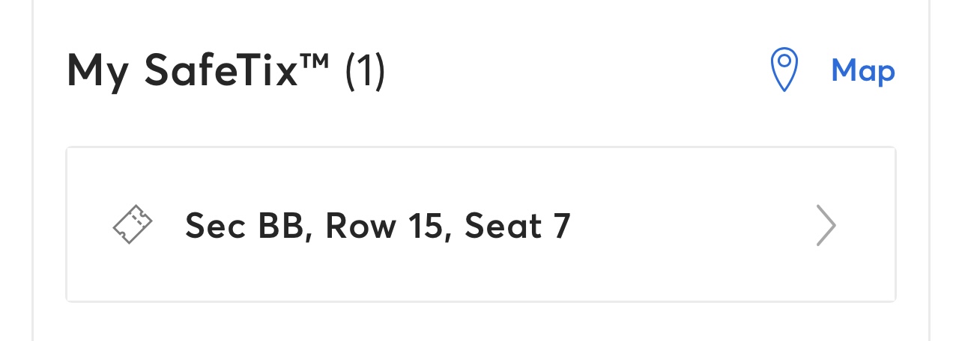The image size is (962, 341).
Task: Tap the gray arrow on ticket card
Action: (x=826, y=225)
